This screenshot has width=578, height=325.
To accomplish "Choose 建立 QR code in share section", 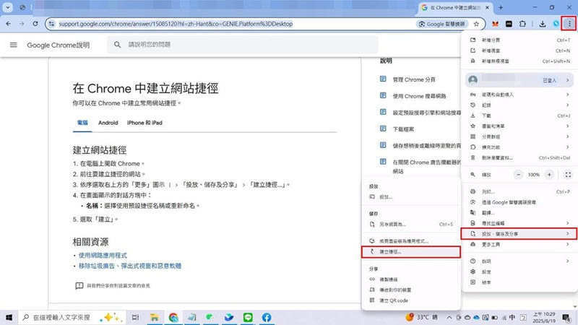I will point(411,300).
